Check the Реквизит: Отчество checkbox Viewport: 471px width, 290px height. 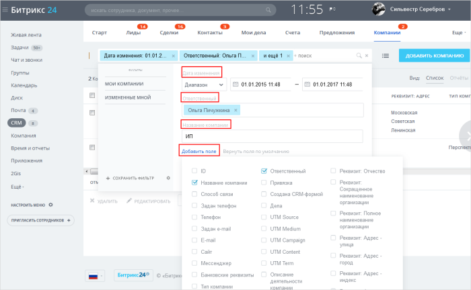[x=333, y=171]
